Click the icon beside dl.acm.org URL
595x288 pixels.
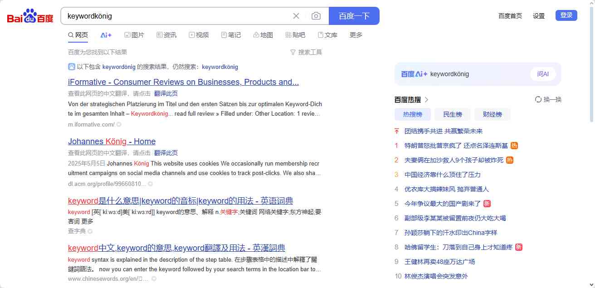coord(150,184)
